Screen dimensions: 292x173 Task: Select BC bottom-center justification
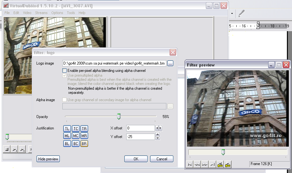pyautogui.click(x=76, y=143)
